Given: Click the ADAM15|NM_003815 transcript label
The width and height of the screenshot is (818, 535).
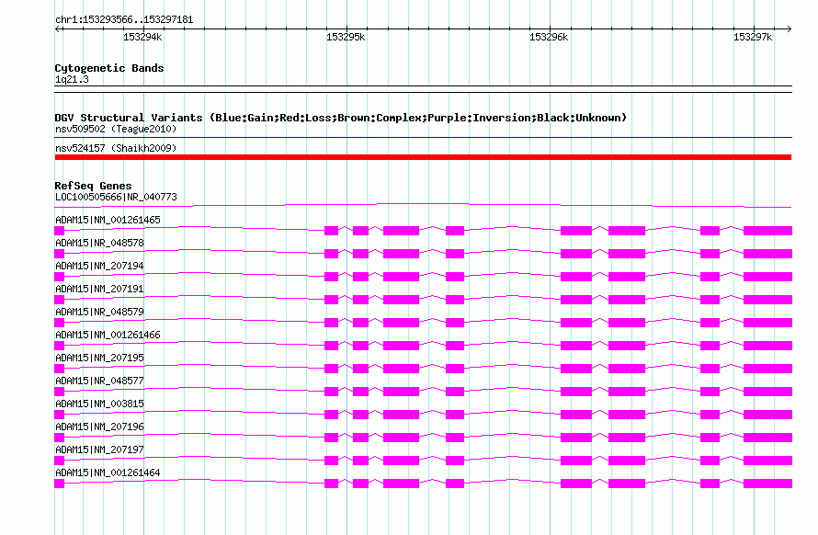Looking at the screenshot, I should pyautogui.click(x=99, y=404).
